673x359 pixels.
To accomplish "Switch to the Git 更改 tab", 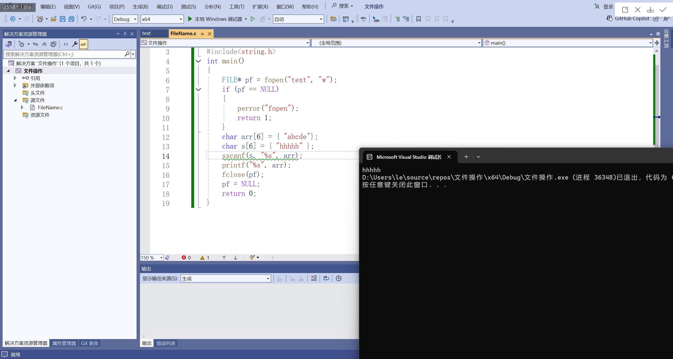I will [89, 343].
